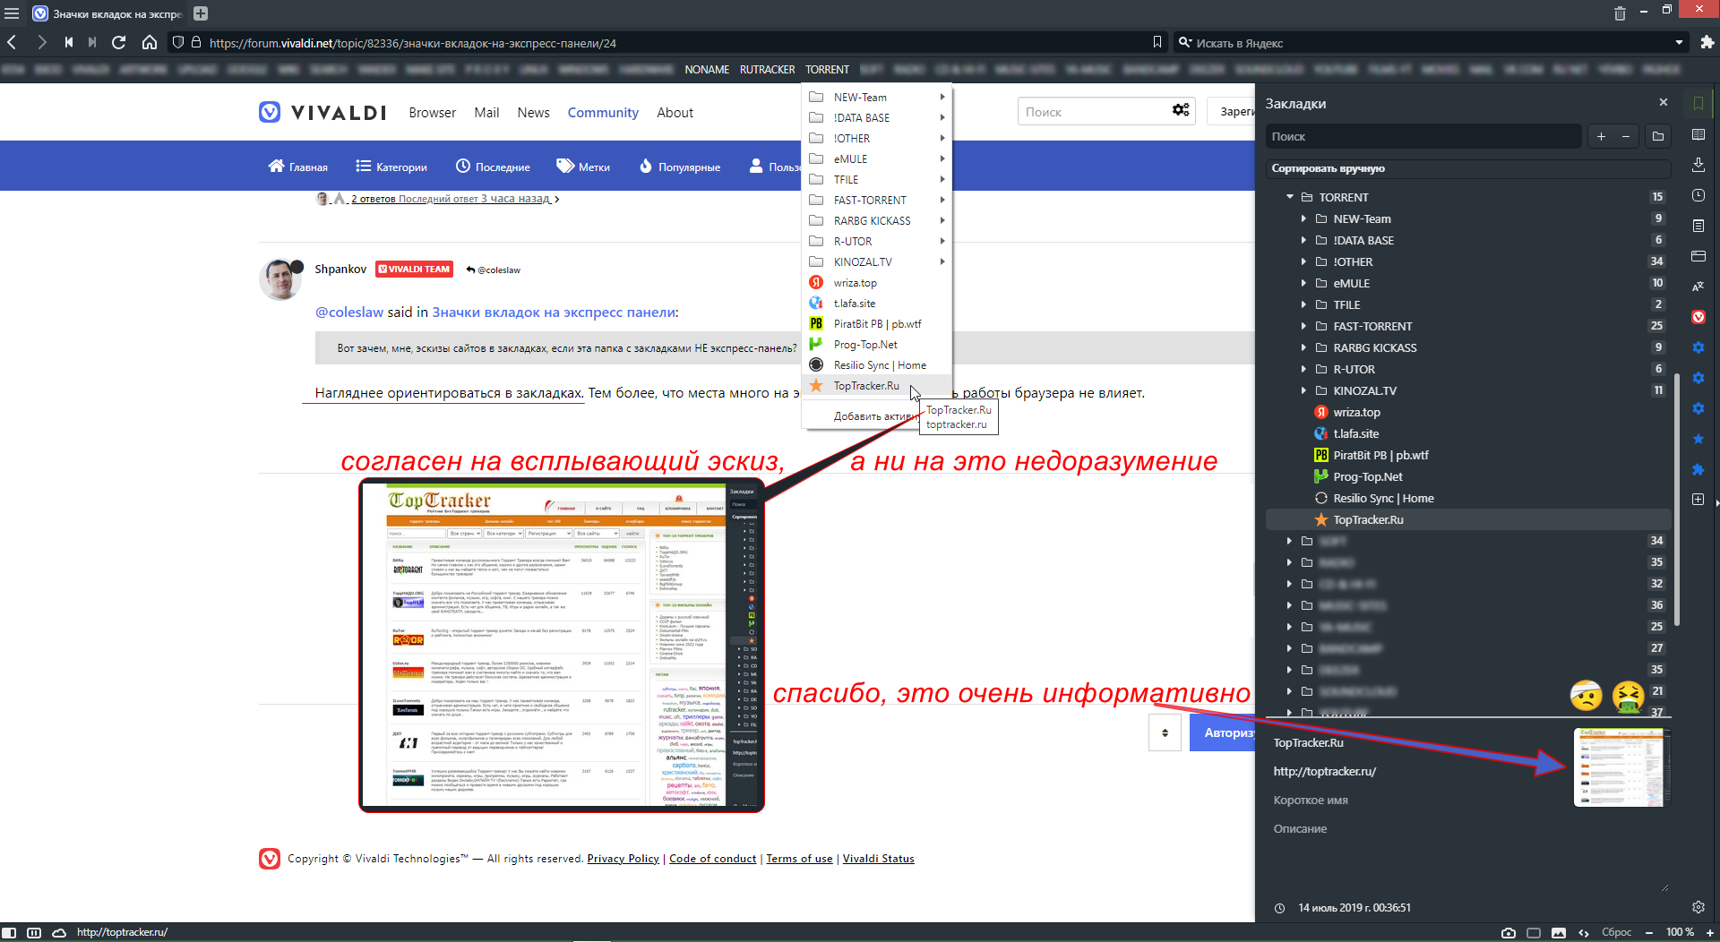The width and height of the screenshot is (1720, 942).
Task: Open the Downloads side panel
Action: tap(1698, 165)
